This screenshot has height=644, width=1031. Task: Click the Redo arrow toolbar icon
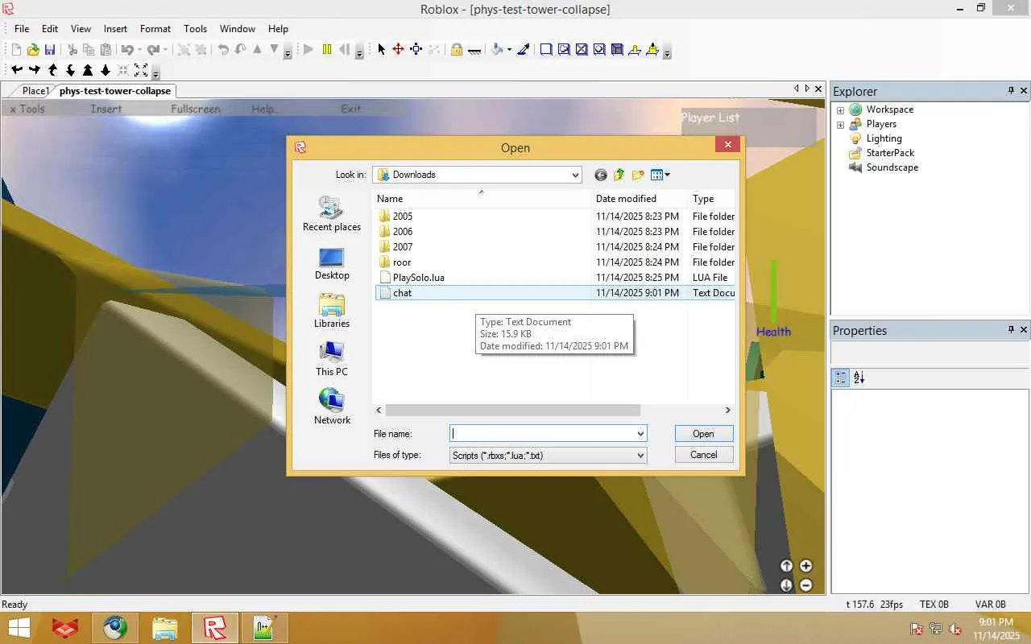click(153, 50)
